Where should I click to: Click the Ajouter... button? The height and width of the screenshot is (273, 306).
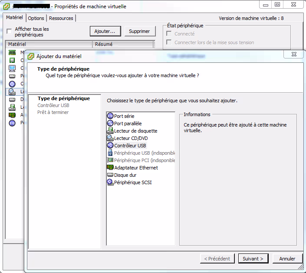coord(105,31)
